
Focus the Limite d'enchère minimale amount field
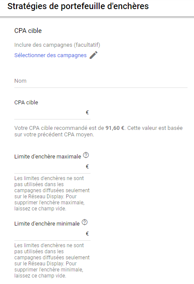coord(52,234)
